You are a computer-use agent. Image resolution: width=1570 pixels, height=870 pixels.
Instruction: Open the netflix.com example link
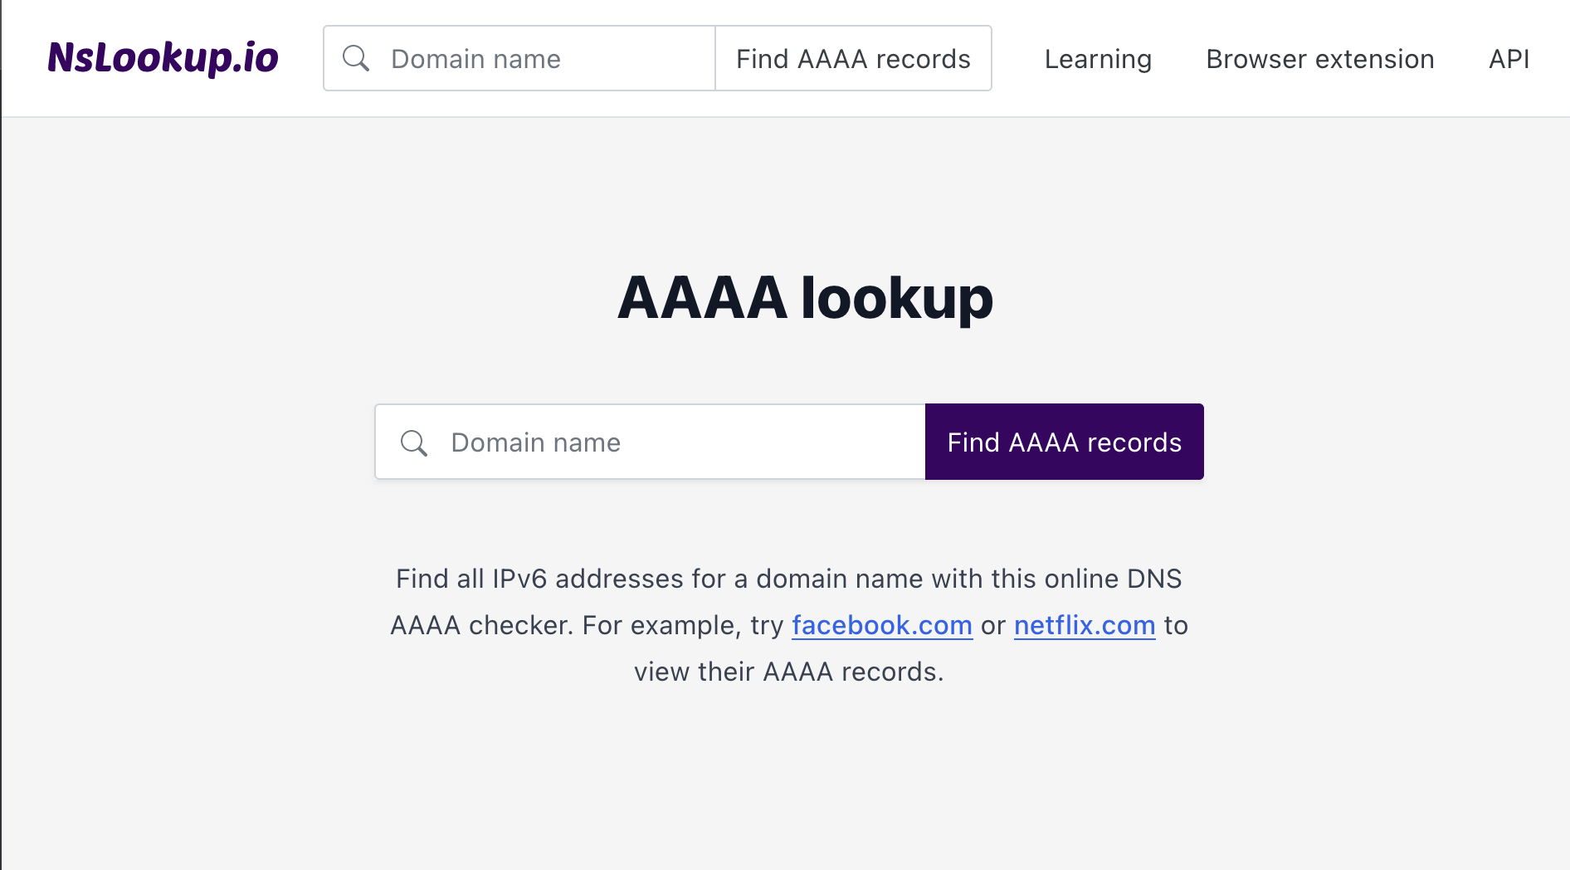1084,625
